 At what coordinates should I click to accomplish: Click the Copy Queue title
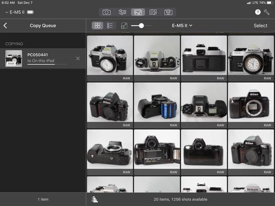pyautogui.click(x=43, y=26)
